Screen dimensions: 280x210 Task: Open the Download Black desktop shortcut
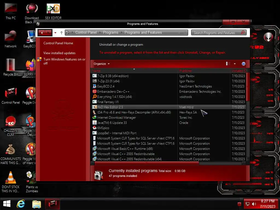point(32,13)
